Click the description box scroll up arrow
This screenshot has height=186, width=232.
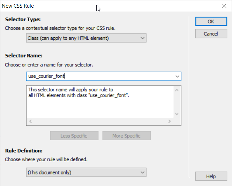click(177, 90)
